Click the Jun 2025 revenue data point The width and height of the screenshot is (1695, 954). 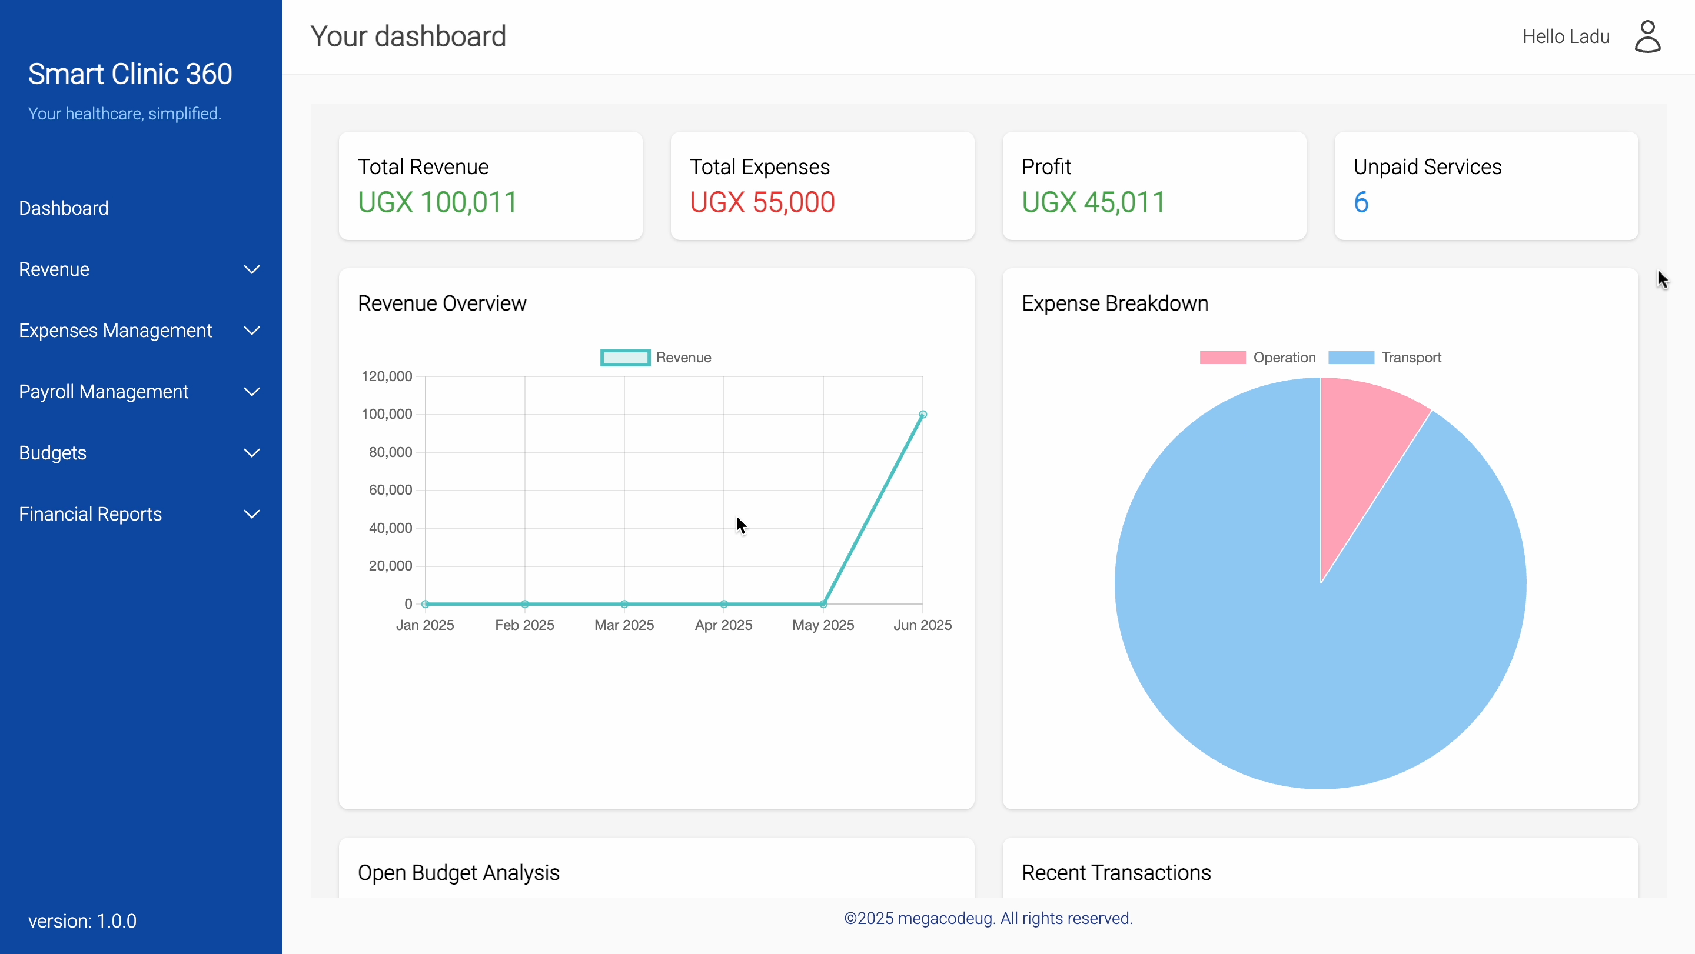(922, 415)
